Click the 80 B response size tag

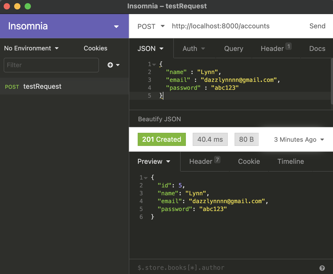tap(246, 139)
